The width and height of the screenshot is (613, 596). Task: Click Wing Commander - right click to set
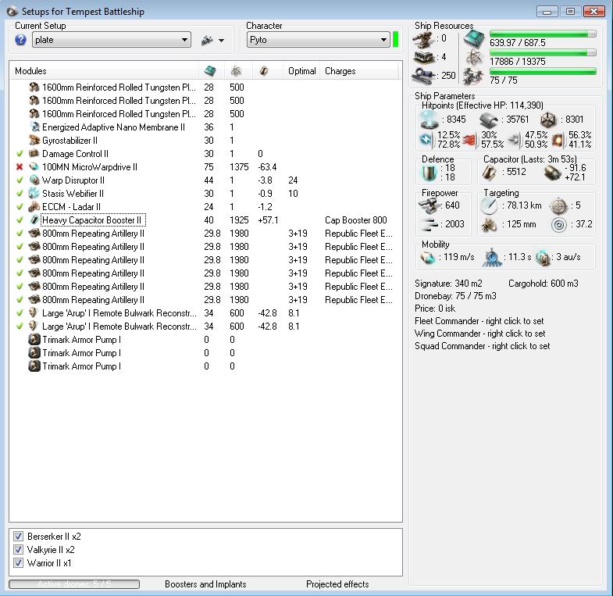479,334
